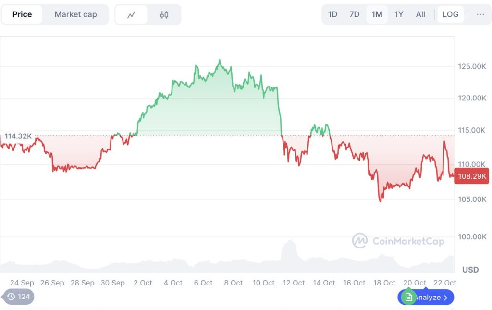Toggle logarithmic scale with LOG
This screenshot has width=492, height=310.
[x=450, y=14]
